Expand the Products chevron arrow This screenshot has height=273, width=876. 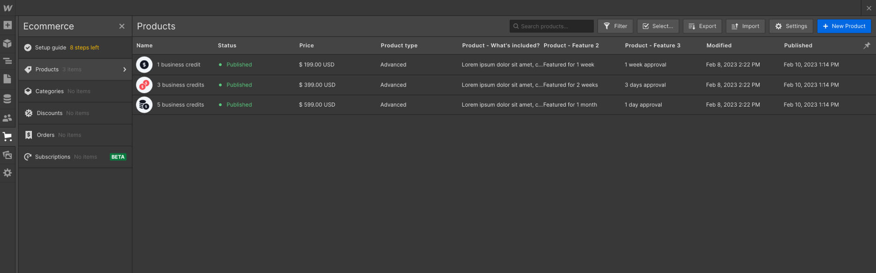click(x=125, y=70)
